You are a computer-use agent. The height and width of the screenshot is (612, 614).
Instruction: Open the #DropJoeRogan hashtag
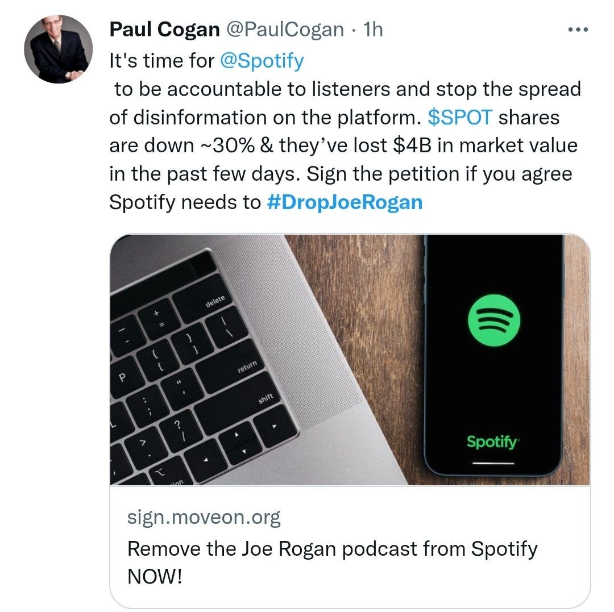point(345,202)
